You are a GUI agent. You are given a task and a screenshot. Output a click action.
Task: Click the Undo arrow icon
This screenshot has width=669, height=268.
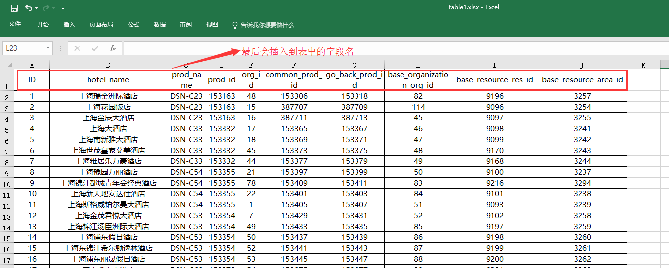coord(28,8)
